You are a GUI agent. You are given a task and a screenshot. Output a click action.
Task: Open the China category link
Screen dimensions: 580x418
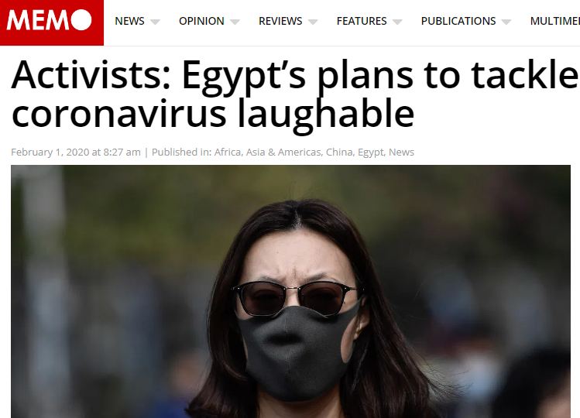pos(339,152)
